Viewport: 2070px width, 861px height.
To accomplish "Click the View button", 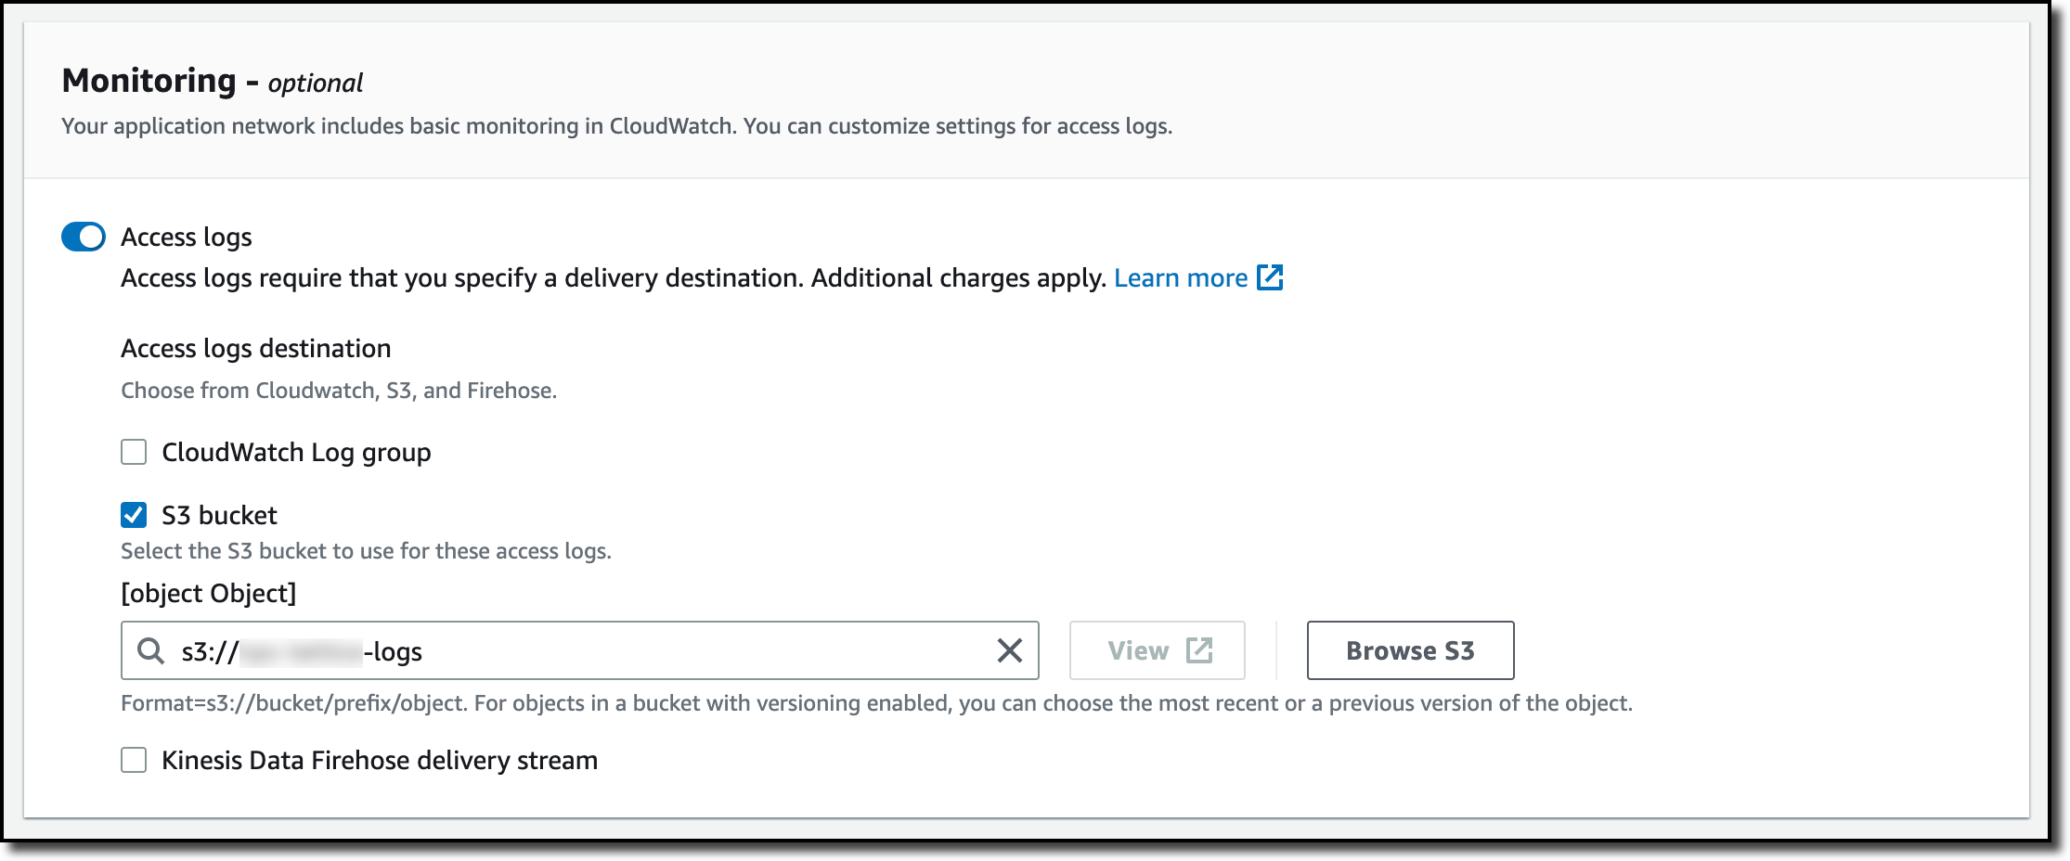I will tap(1157, 650).
